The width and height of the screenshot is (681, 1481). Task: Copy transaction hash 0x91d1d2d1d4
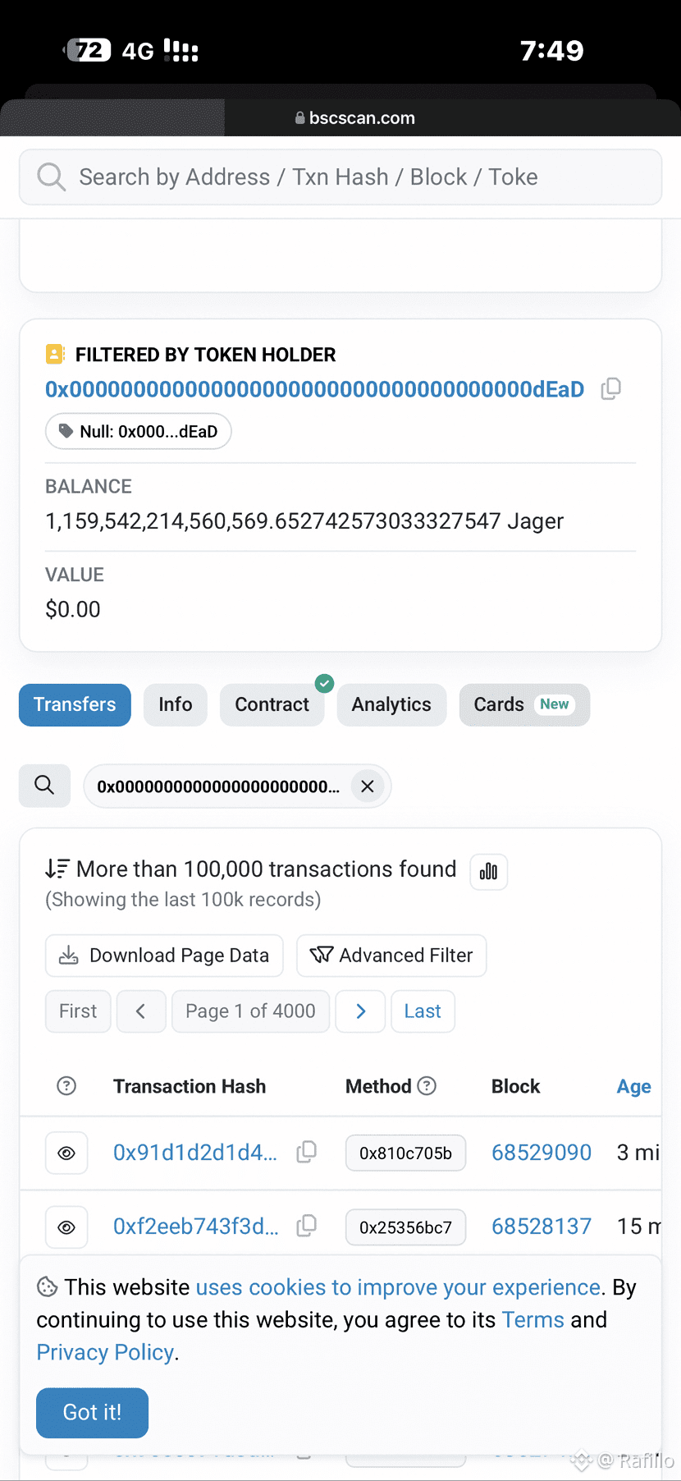coord(307,1152)
